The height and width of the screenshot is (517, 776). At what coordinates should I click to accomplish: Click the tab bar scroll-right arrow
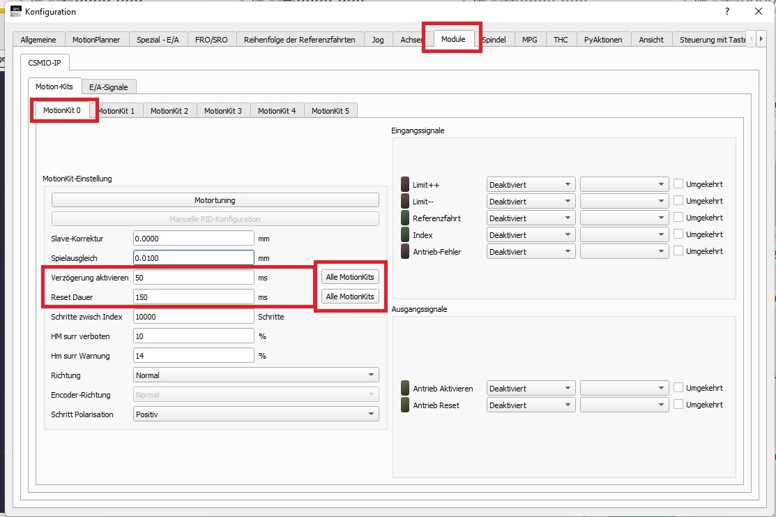pyautogui.click(x=751, y=39)
